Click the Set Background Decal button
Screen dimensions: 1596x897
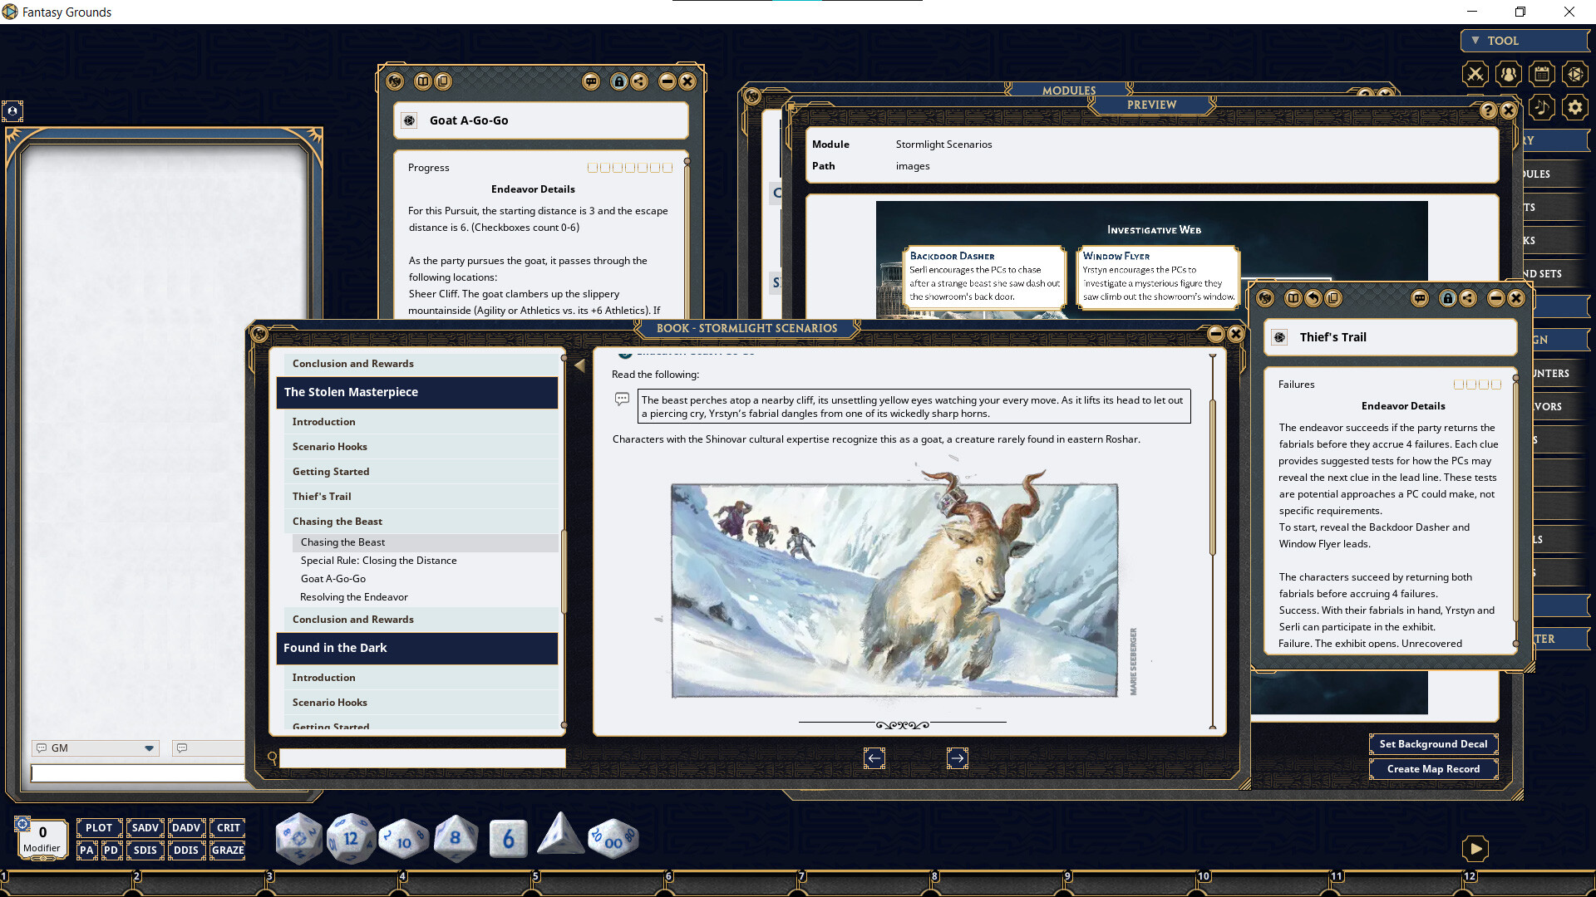[1433, 743]
